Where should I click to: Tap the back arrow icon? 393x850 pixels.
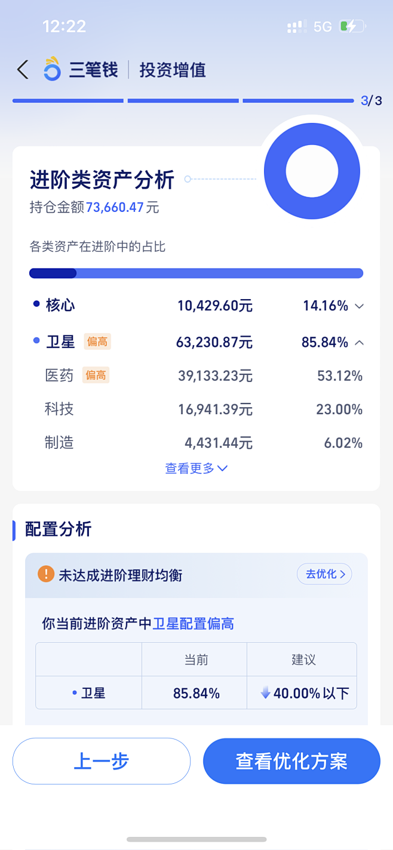click(x=23, y=70)
